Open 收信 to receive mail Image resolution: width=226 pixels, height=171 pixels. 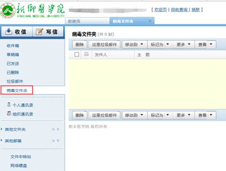(17, 31)
